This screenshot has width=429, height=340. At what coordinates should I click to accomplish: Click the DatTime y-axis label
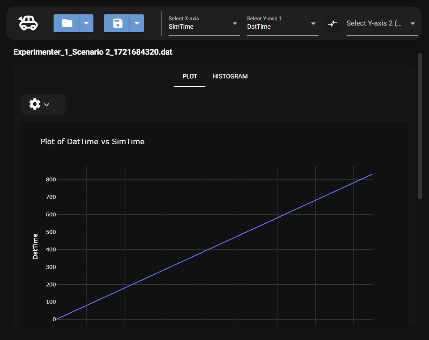[x=35, y=247]
